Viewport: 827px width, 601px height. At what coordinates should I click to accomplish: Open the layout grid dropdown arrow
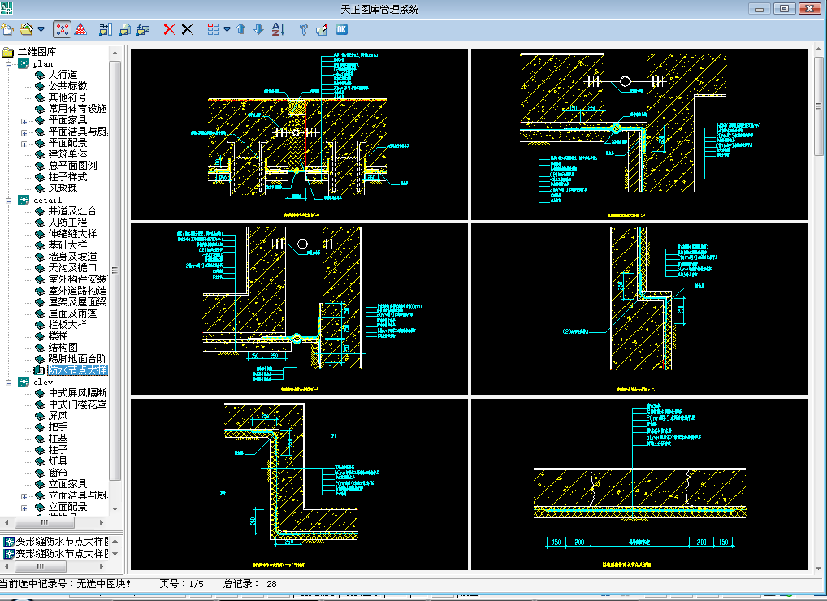click(x=227, y=29)
